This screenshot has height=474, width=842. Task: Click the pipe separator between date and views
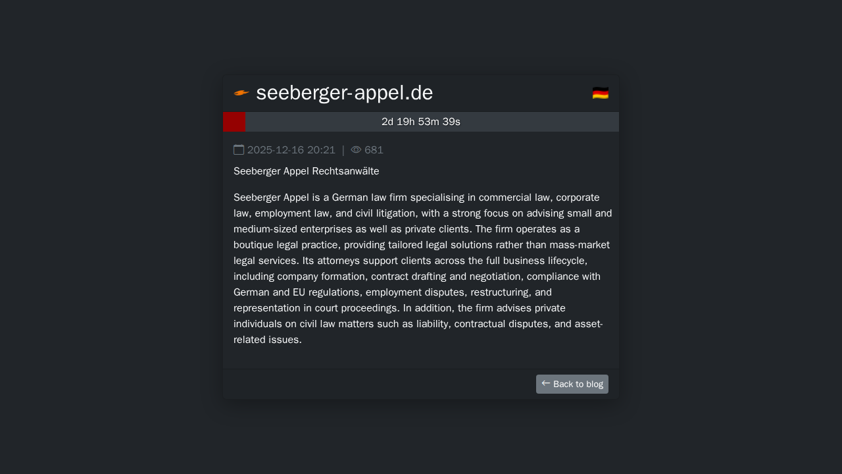tap(343, 150)
